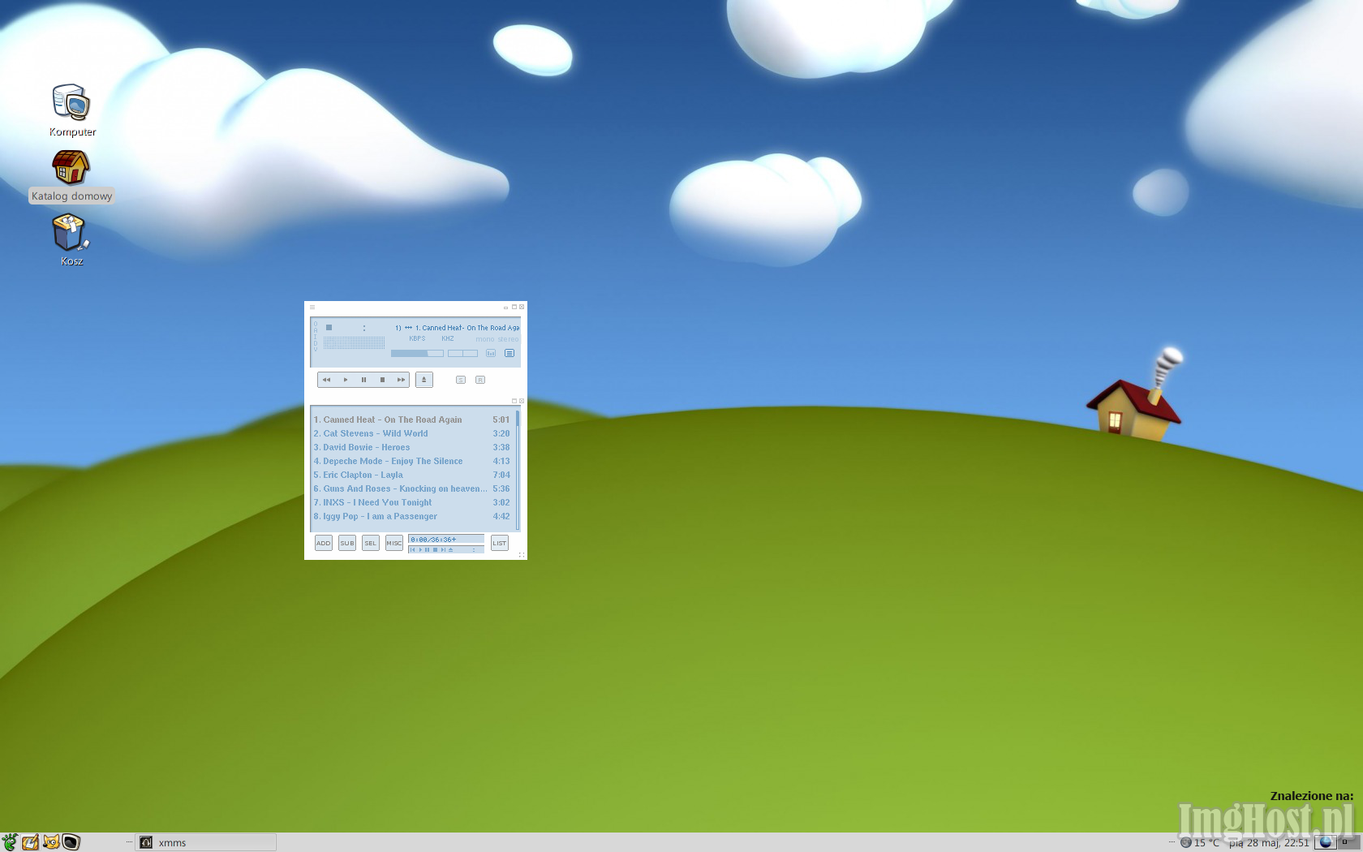Toggle shuffle with the S button
Screen dimensions: 1363x852
coord(461,380)
